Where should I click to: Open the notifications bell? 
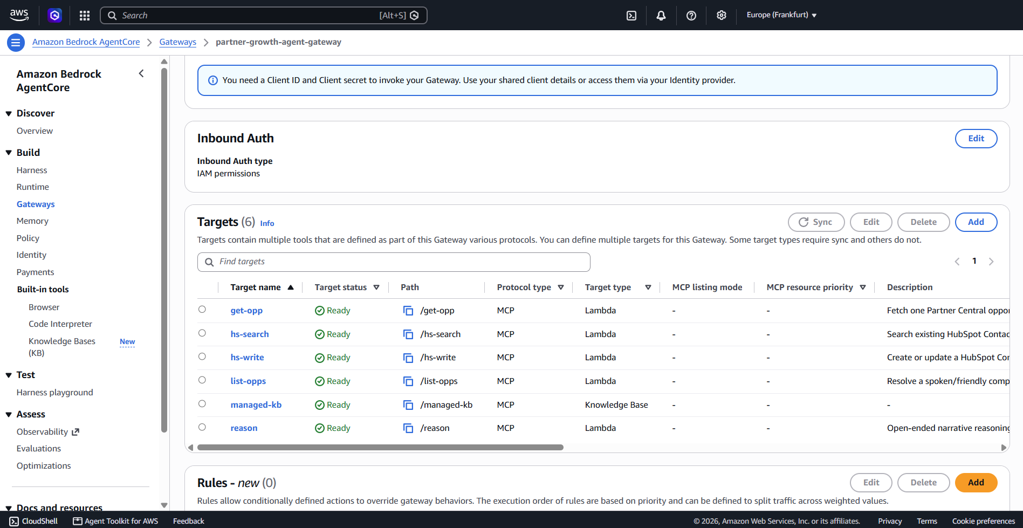tap(661, 16)
